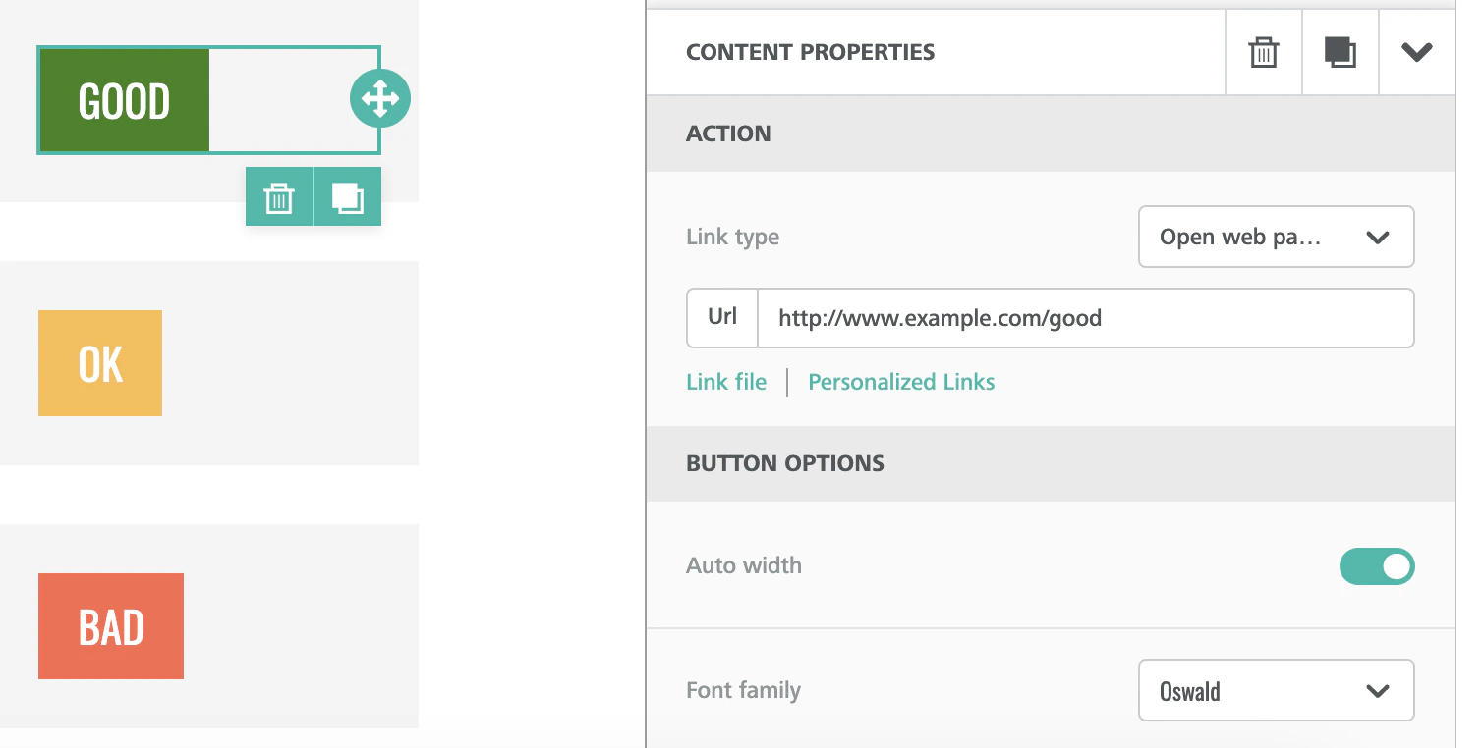Click trash icon in Content Properties header
1484x748 pixels.
click(1263, 53)
